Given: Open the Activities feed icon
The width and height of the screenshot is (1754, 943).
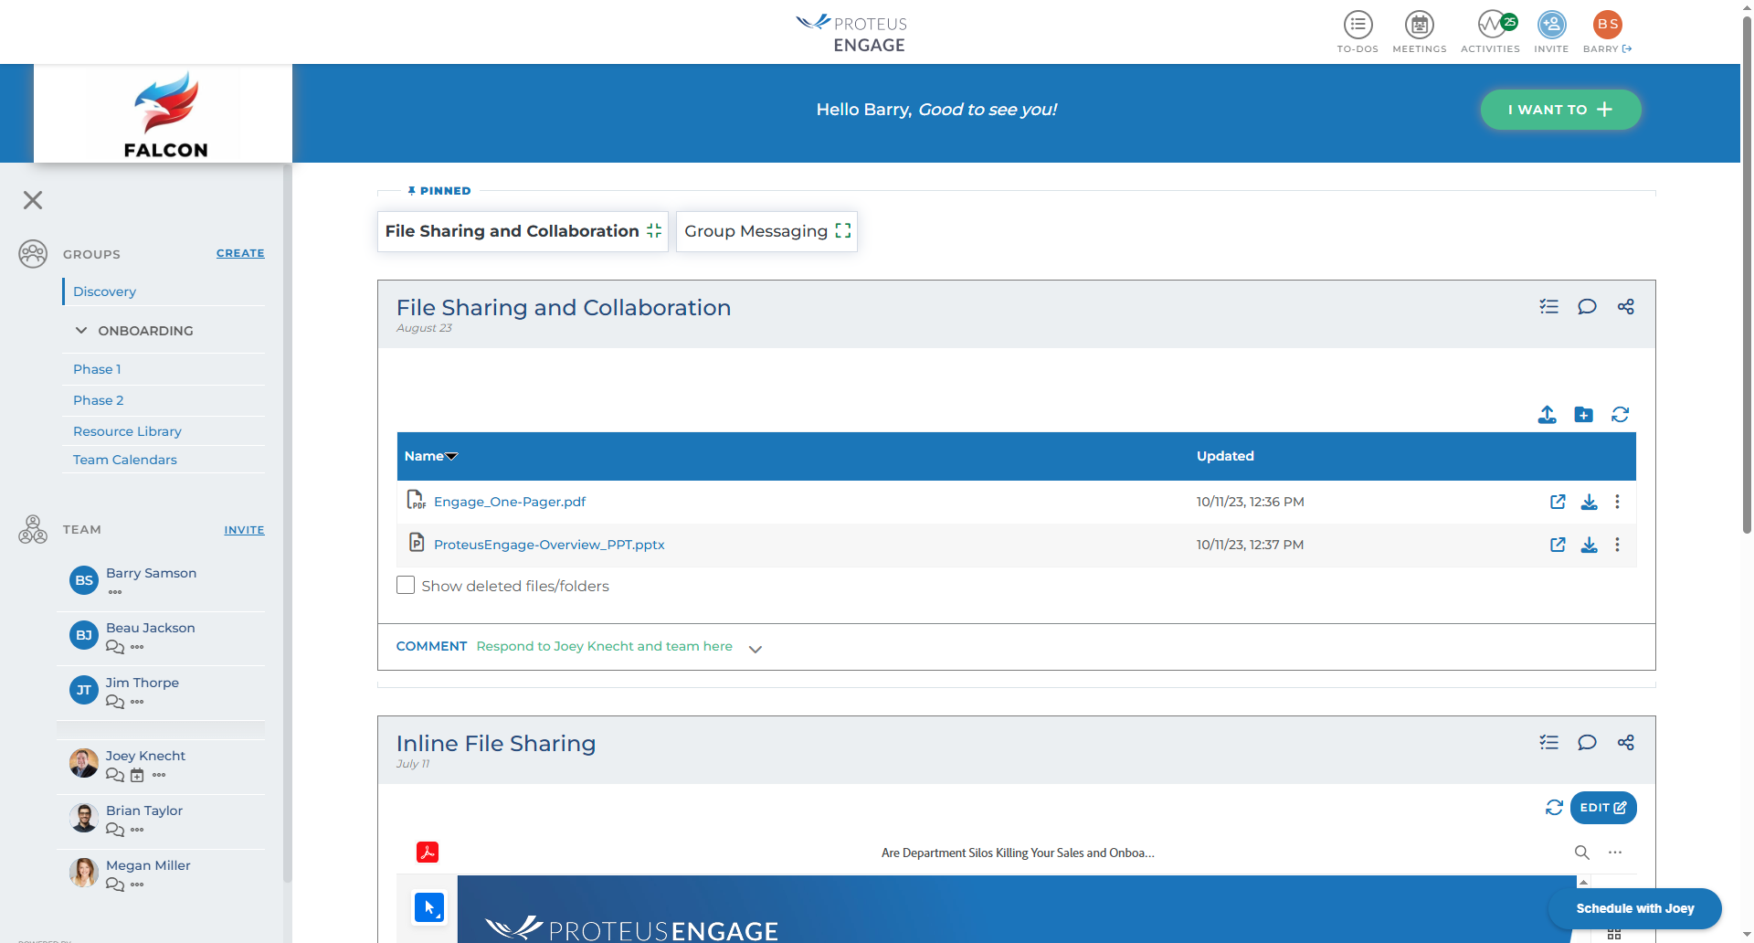Looking at the screenshot, I should 1490,25.
